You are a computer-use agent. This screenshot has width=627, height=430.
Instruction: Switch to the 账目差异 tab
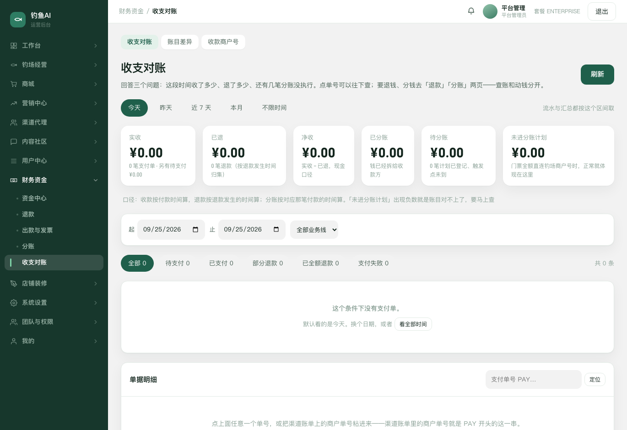point(180,42)
